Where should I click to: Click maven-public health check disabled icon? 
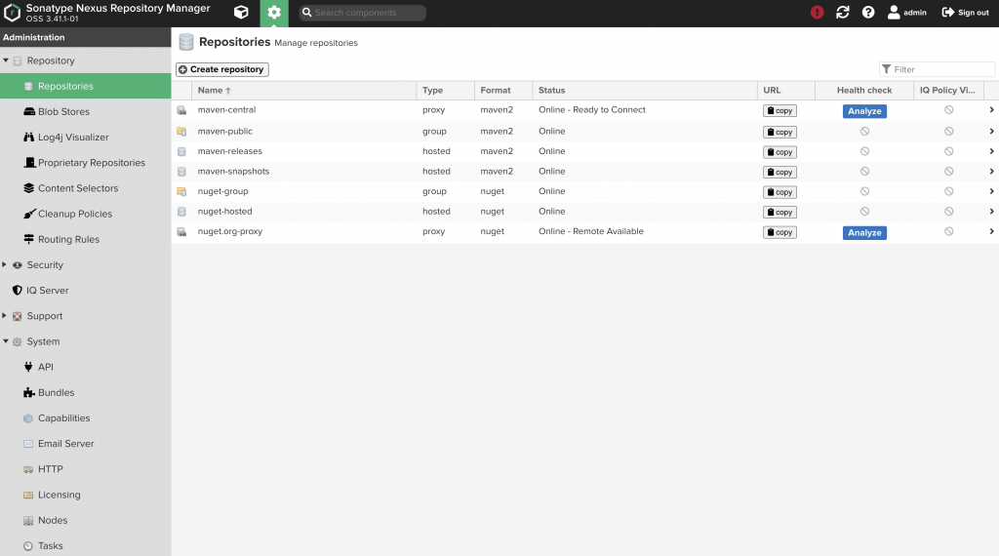coord(864,132)
